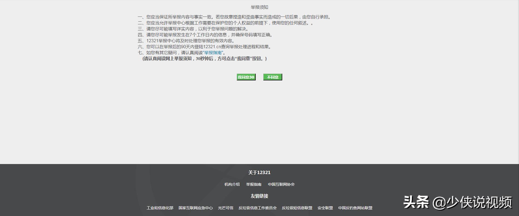Click the 举报须知 page title
The width and height of the screenshot is (519, 216).
[x=259, y=7]
